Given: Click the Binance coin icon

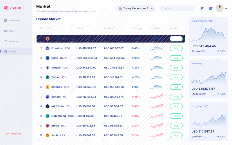Looking at the screenshot, I should 48,87.
